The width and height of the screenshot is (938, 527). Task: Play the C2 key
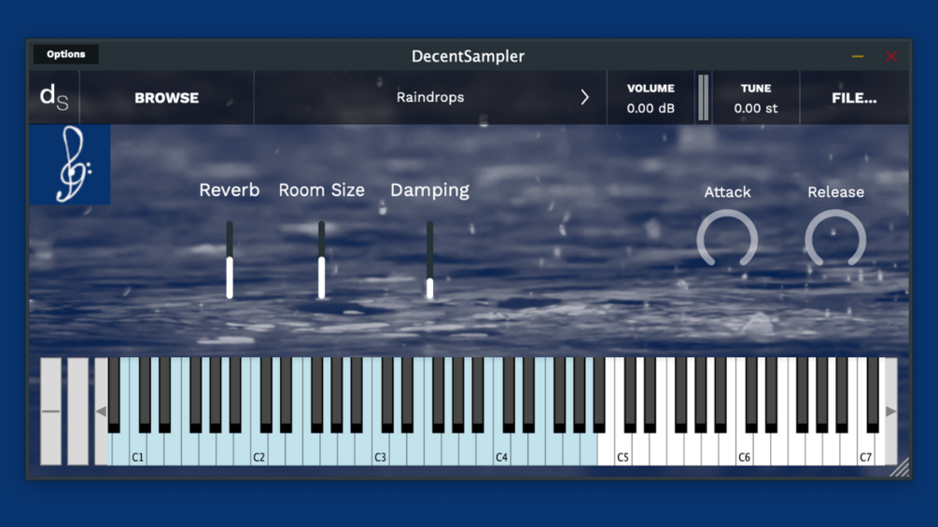[259, 450]
